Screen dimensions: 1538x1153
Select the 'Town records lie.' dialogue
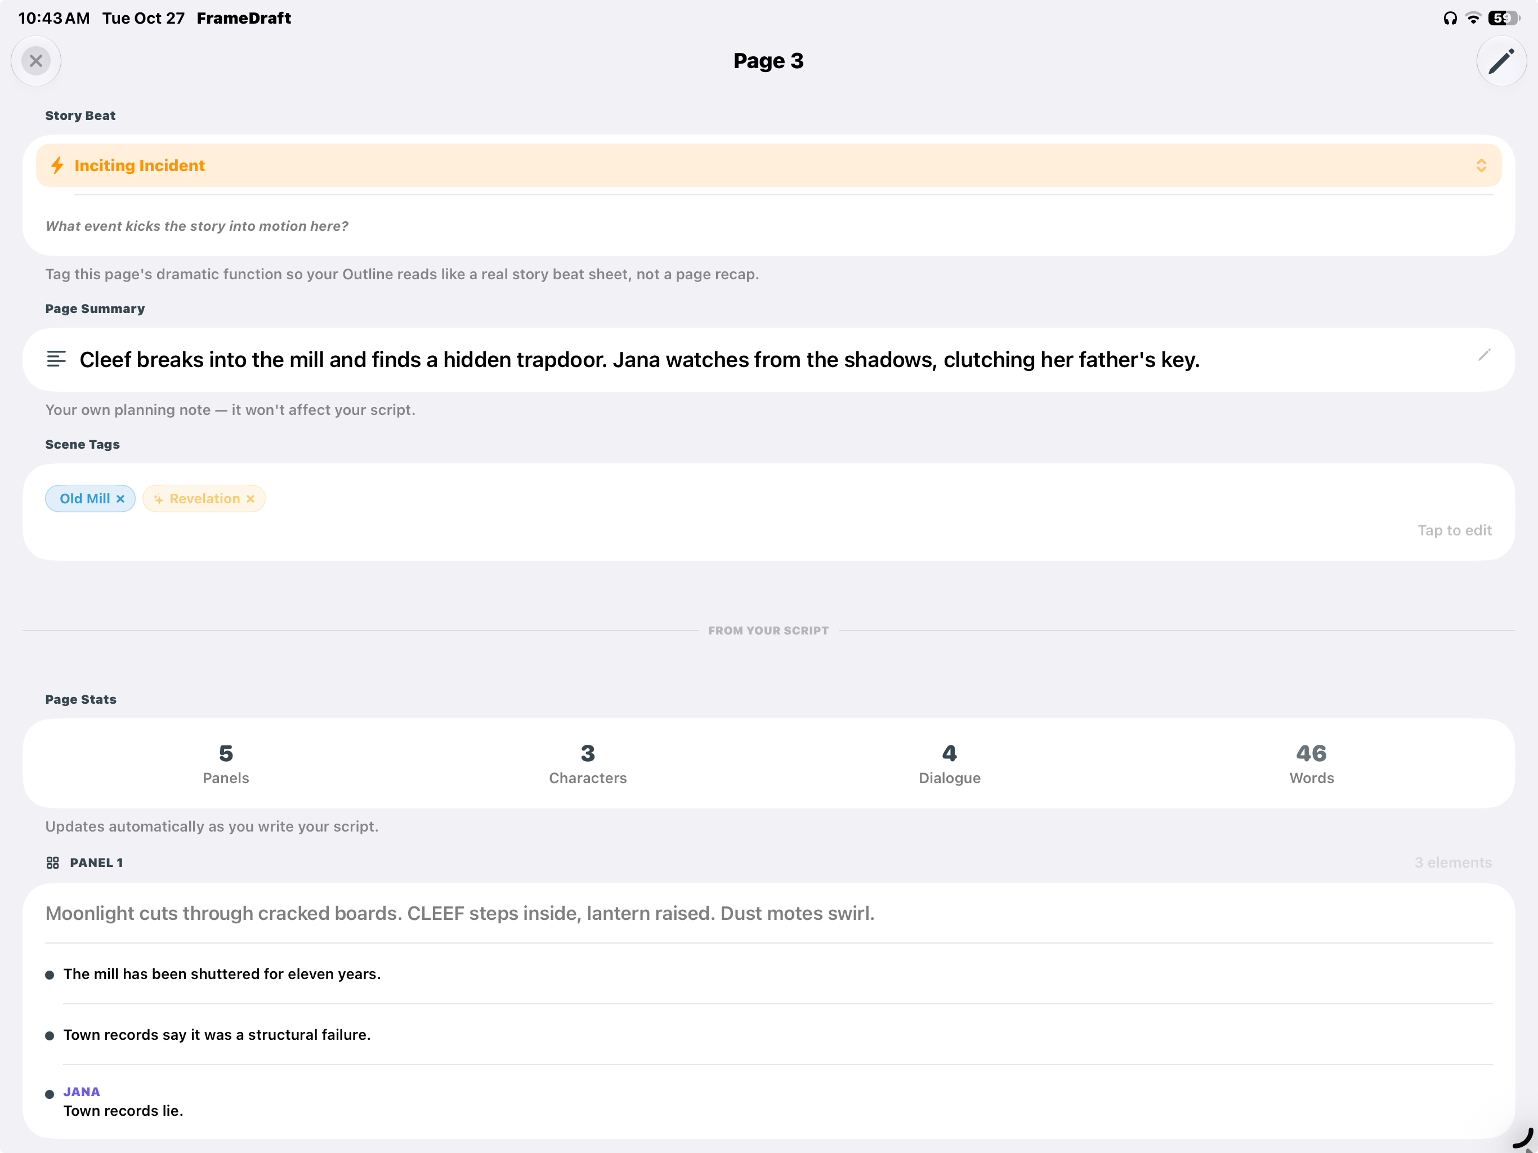pos(123,1111)
